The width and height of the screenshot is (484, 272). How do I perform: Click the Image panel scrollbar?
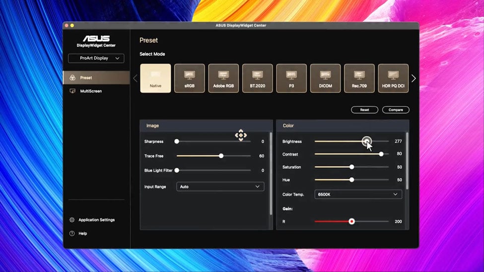[271, 174]
